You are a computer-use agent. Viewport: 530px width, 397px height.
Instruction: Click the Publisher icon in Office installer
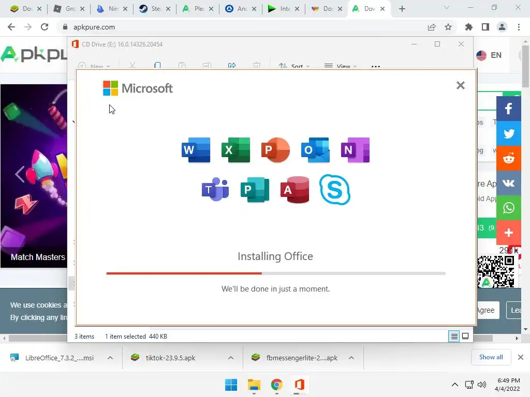(x=255, y=189)
